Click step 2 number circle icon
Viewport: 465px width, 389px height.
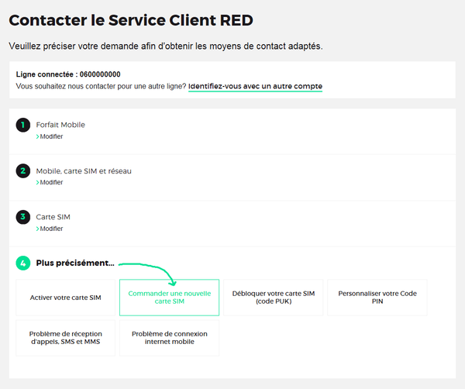coord(23,170)
